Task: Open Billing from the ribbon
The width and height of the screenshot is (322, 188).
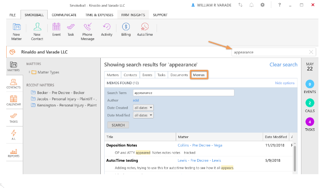Action: (126, 29)
